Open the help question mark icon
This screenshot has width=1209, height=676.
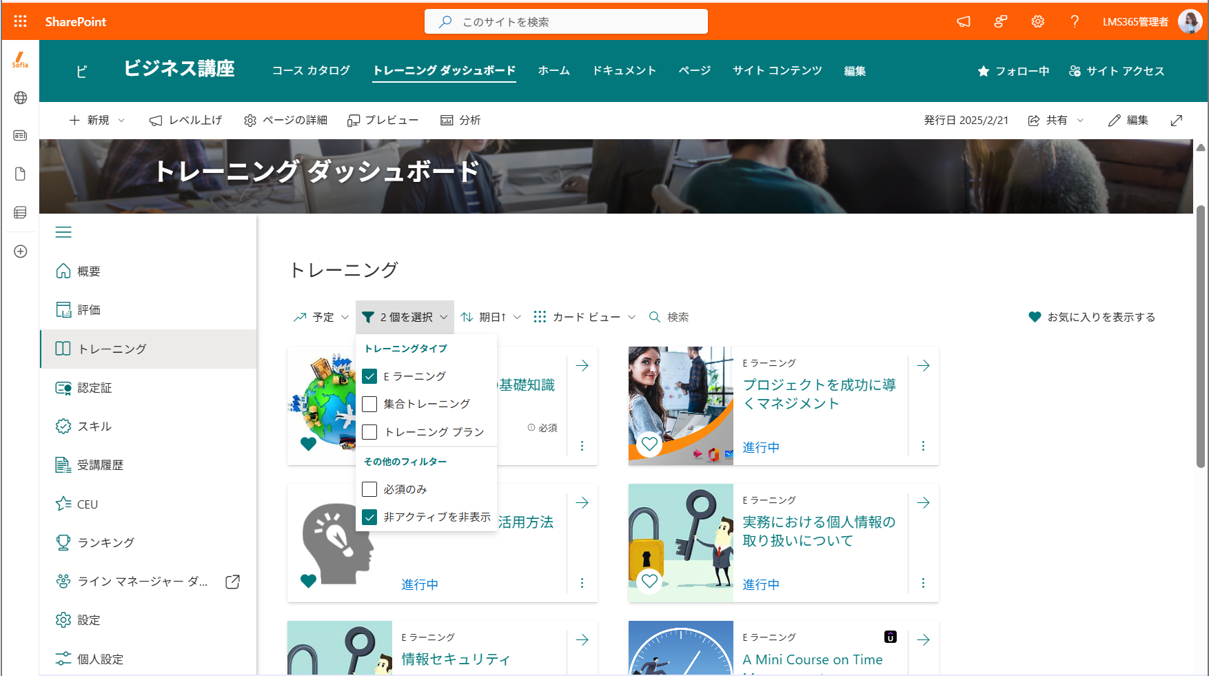point(1075,21)
